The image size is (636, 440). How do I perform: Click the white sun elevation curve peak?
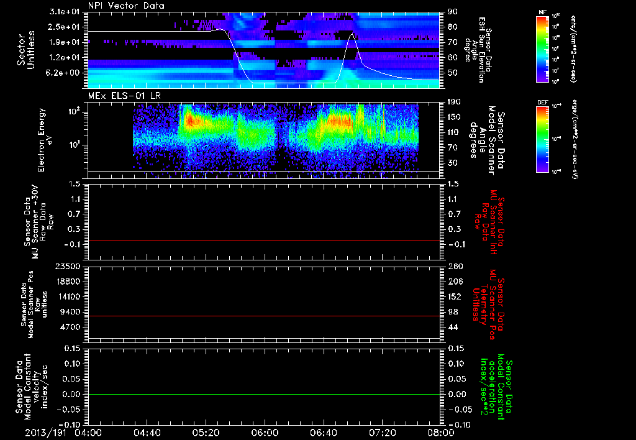[x=352, y=35]
